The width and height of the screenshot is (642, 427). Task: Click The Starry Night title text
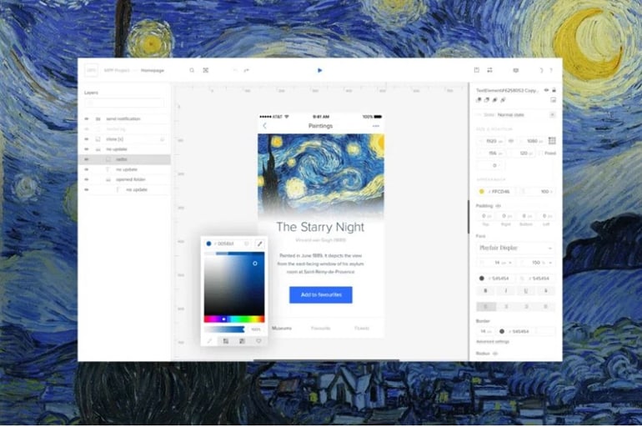tap(320, 227)
